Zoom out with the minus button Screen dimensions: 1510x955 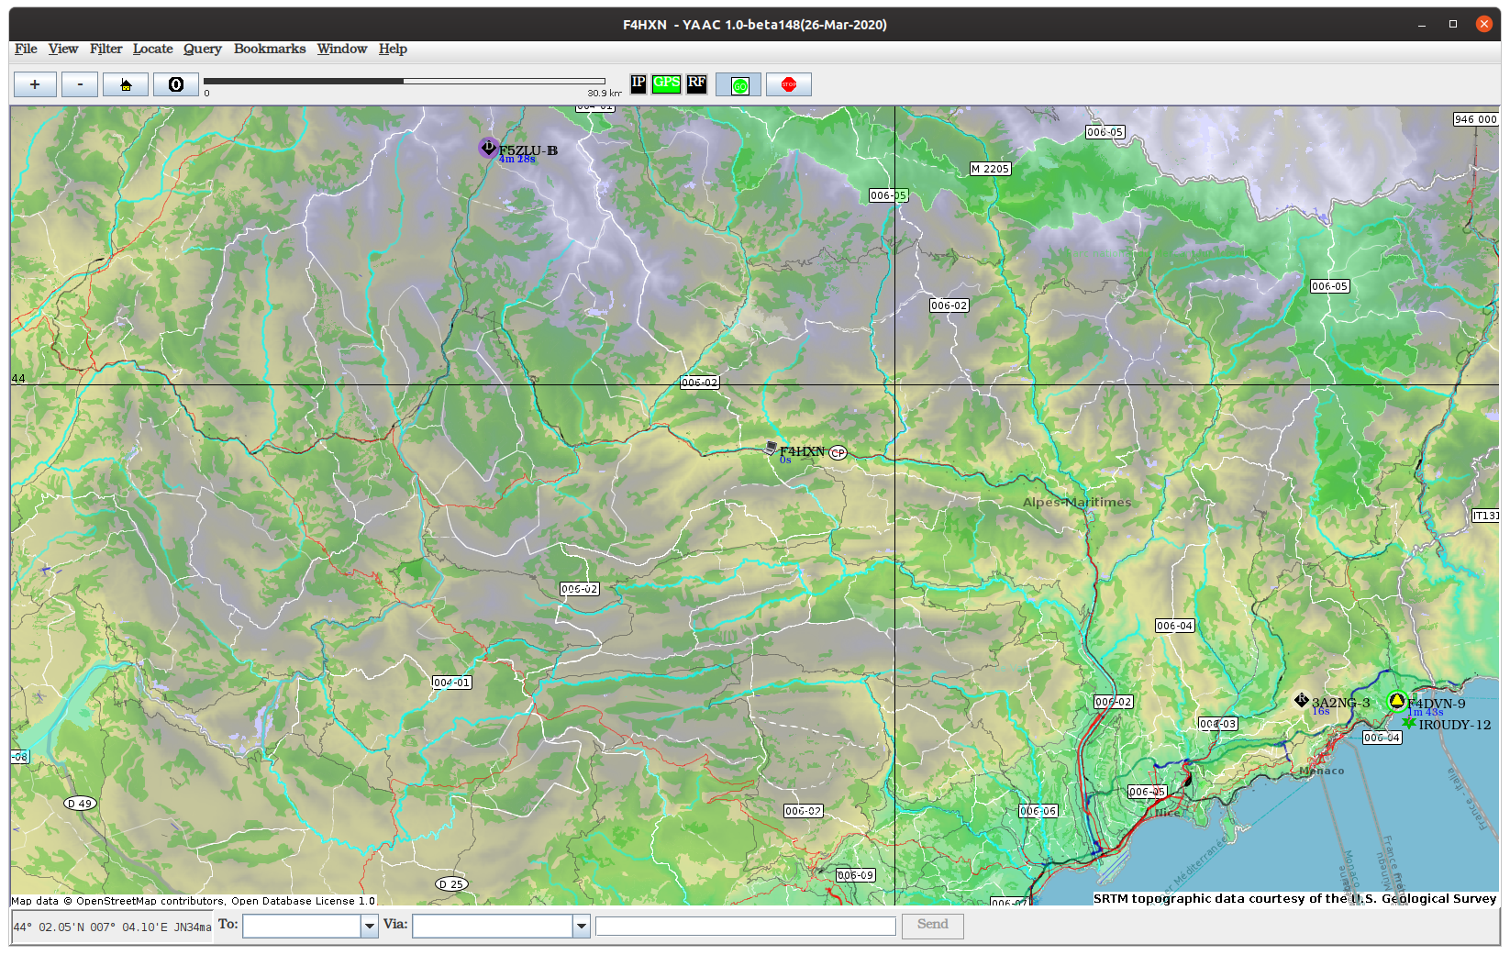[80, 84]
